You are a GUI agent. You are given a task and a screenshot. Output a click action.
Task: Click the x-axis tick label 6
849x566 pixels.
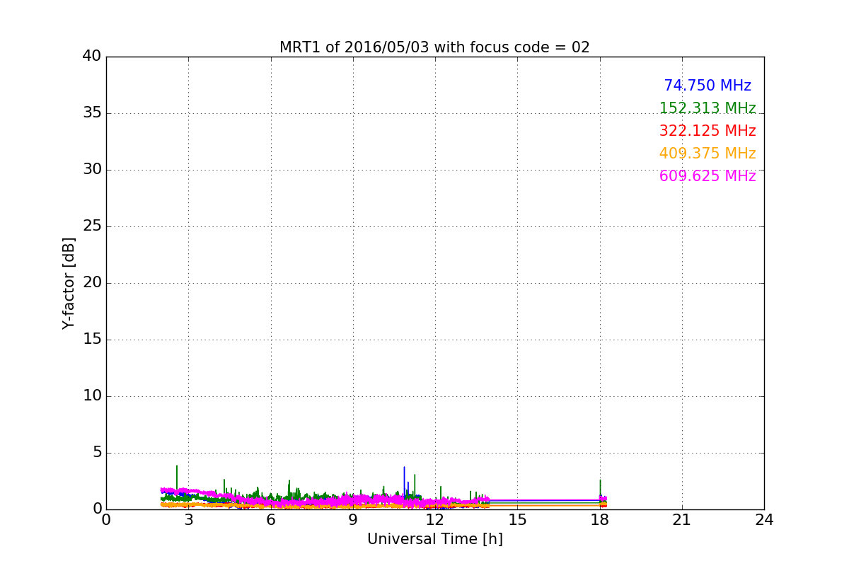271,520
